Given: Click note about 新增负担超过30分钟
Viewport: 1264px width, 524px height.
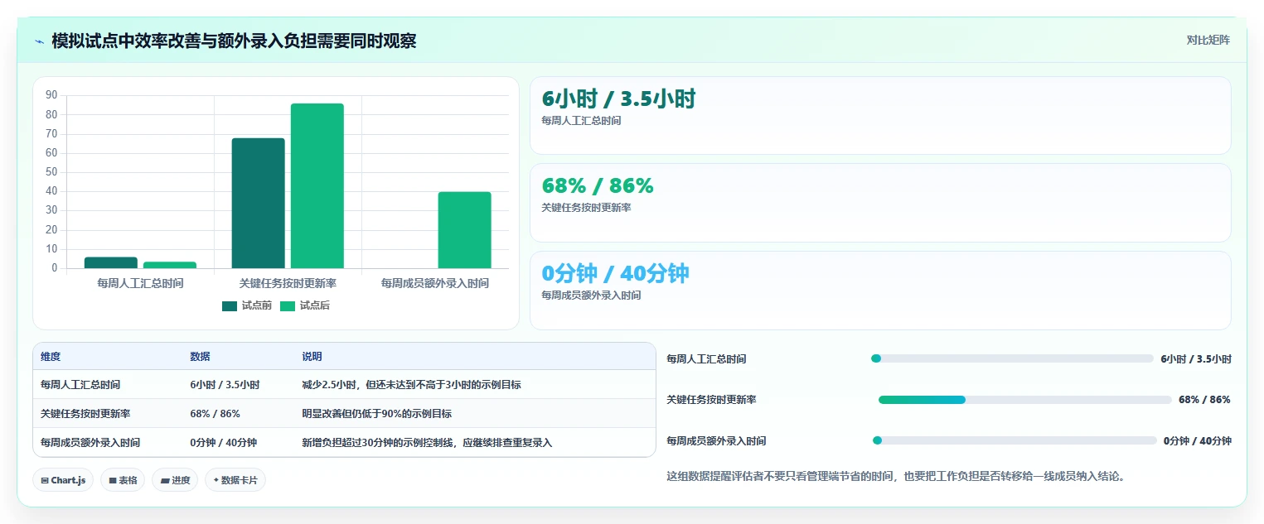Looking at the screenshot, I should pyautogui.click(x=427, y=443).
